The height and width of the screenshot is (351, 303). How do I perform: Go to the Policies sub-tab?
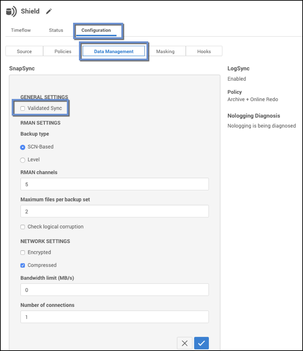[63, 51]
